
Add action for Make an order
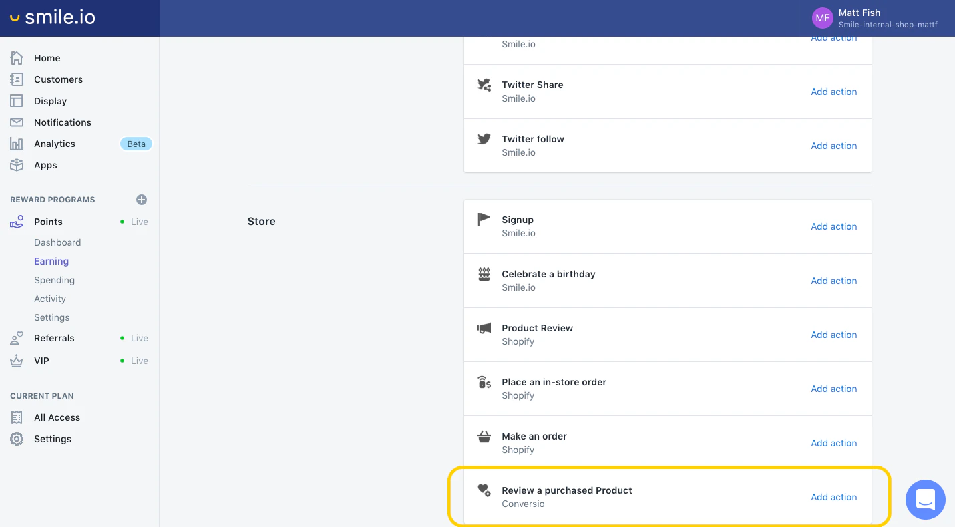(x=834, y=443)
